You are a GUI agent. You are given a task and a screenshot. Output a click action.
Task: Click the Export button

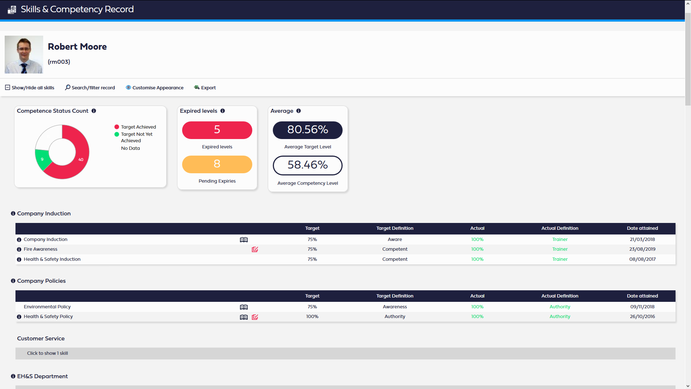click(205, 88)
